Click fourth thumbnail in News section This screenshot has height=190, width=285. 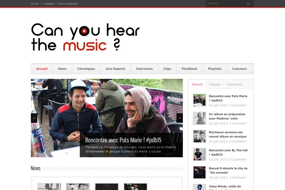click(x=135, y=187)
